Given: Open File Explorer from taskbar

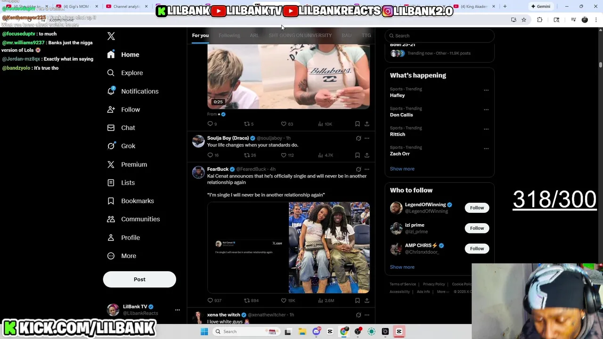Looking at the screenshot, I should click(x=301, y=331).
